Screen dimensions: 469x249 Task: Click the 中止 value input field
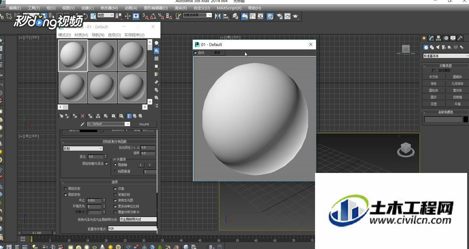pos(94,201)
